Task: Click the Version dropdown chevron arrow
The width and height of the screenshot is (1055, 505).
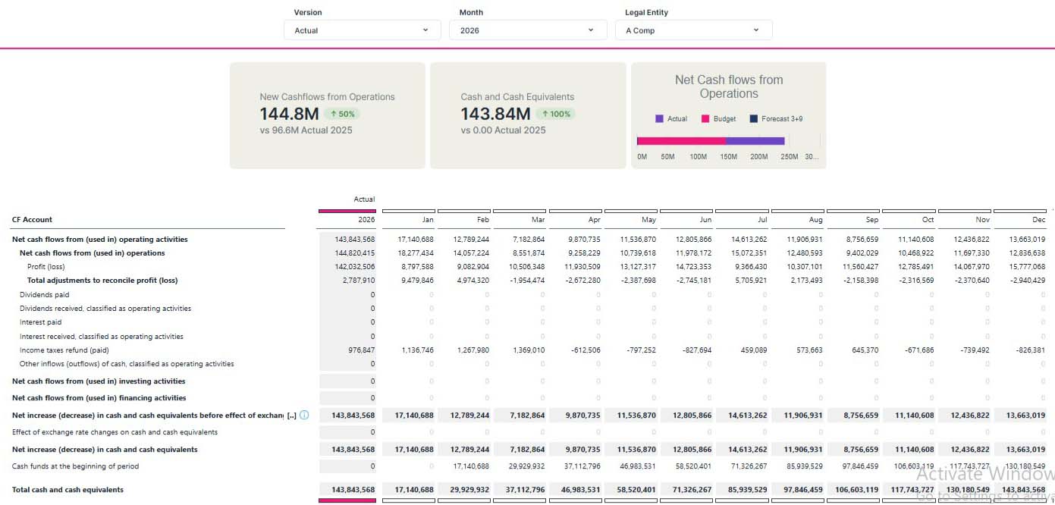Action: click(x=425, y=30)
